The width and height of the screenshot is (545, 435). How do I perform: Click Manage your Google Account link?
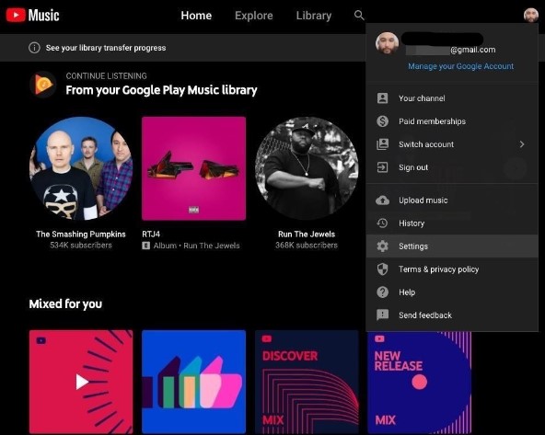460,66
